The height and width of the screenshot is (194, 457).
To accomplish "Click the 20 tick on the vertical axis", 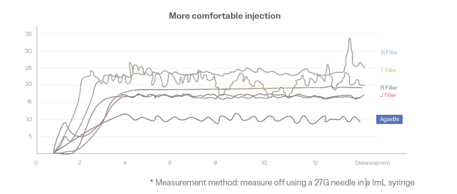I will 28,85.
